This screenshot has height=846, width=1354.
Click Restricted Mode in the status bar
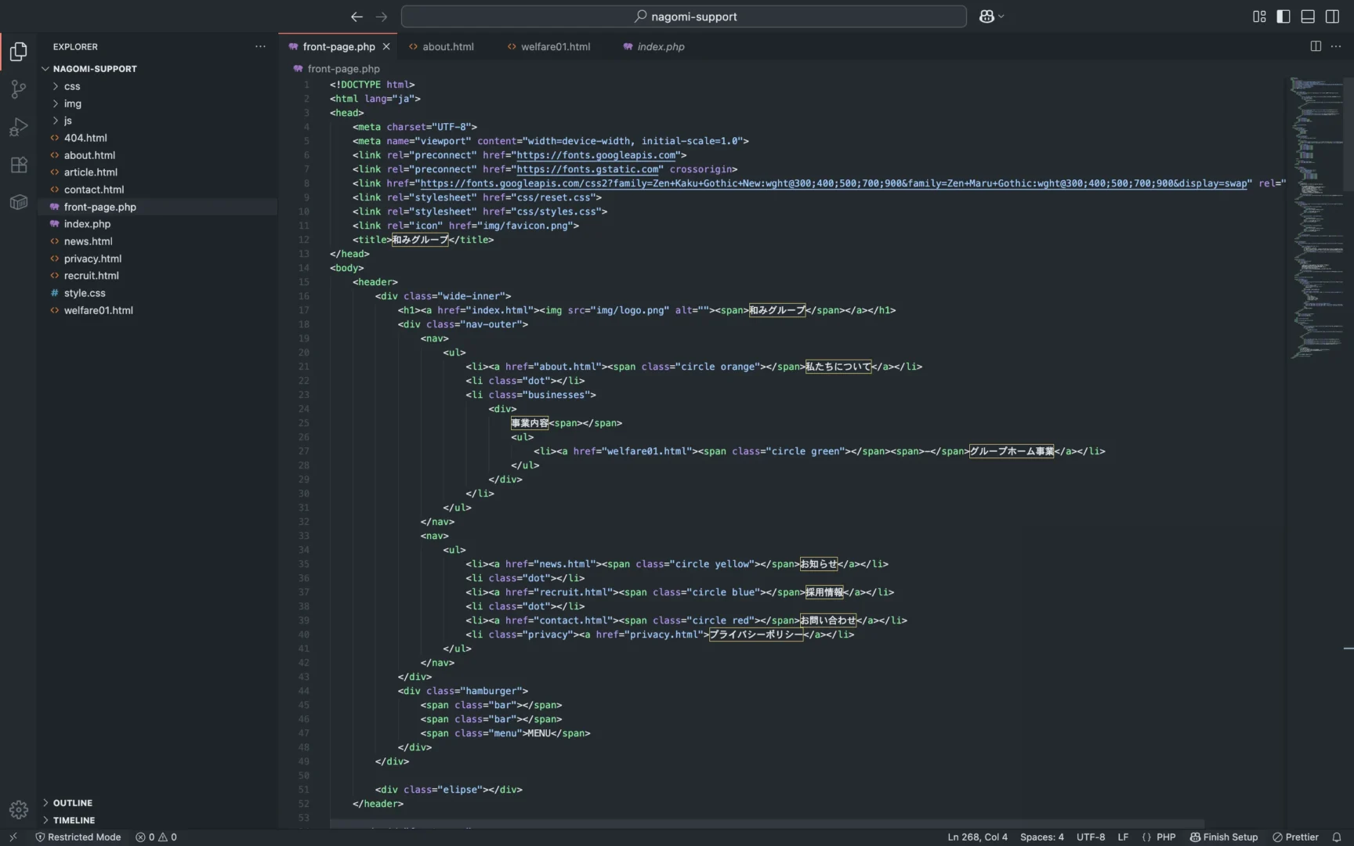(x=78, y=837)
